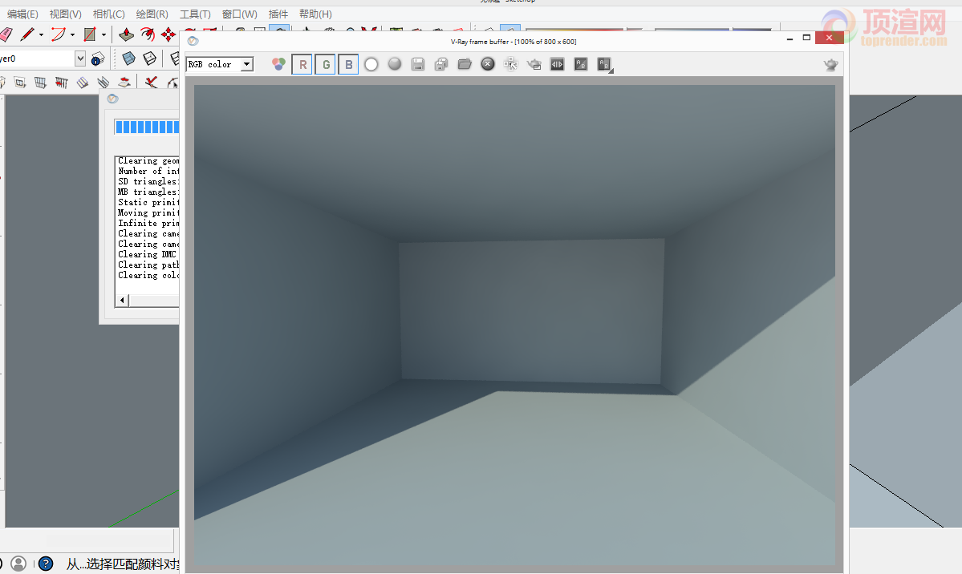This screenshot has height=574, width=962.
Task: Click the region render teapot icon
Action: coord(534,64)
